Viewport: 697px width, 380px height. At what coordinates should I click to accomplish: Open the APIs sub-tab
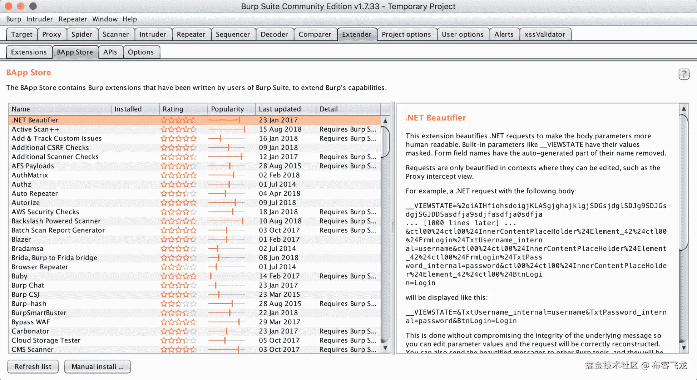click(x=110, y=52)
